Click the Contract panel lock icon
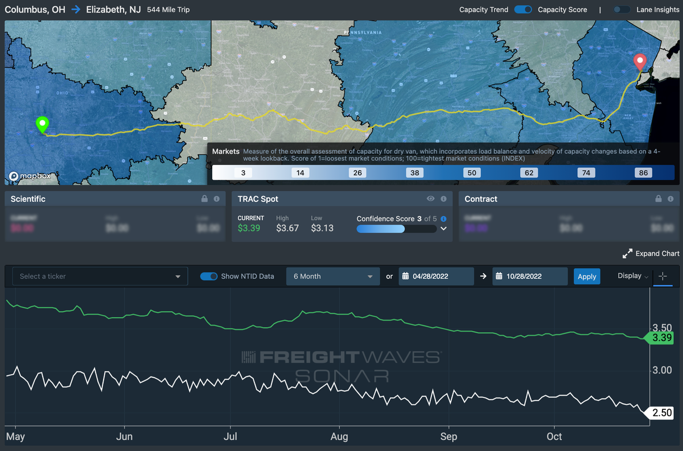This screenshot has width=683, height=451. 659,199
